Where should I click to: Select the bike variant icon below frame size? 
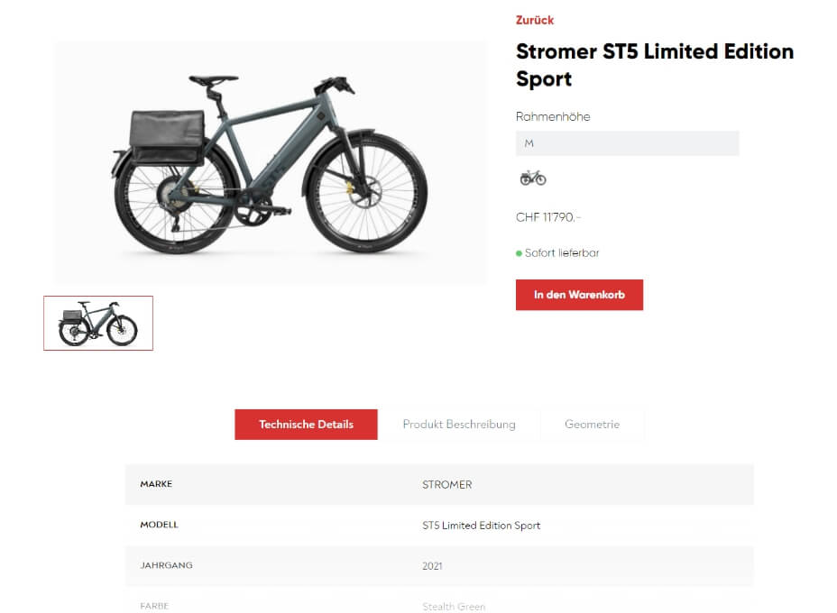(x=533, y=178)
